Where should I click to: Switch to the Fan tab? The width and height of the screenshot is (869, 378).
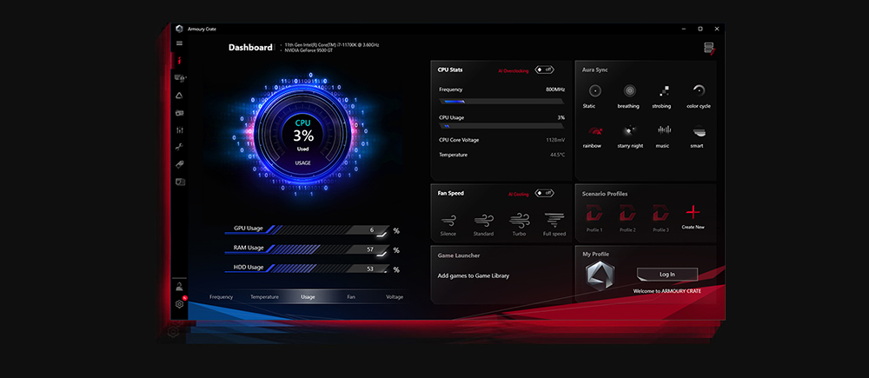coord(351,297)
